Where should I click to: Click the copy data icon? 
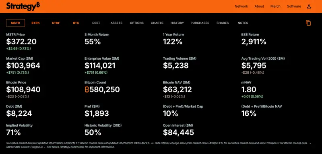coord(308,23)
